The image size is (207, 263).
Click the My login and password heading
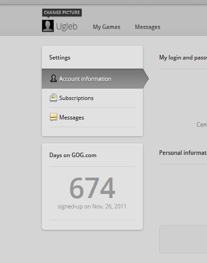pos(183,58)
